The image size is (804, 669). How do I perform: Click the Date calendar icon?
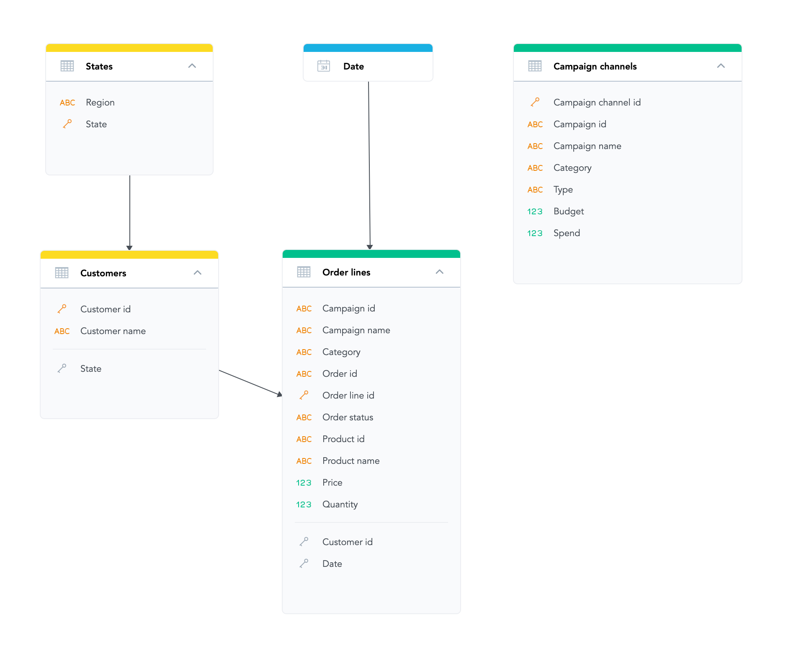[324, 66]
